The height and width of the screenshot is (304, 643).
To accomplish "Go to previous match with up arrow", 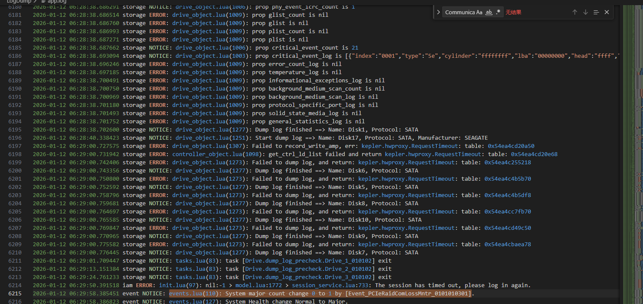I will [x=575, y=12].
